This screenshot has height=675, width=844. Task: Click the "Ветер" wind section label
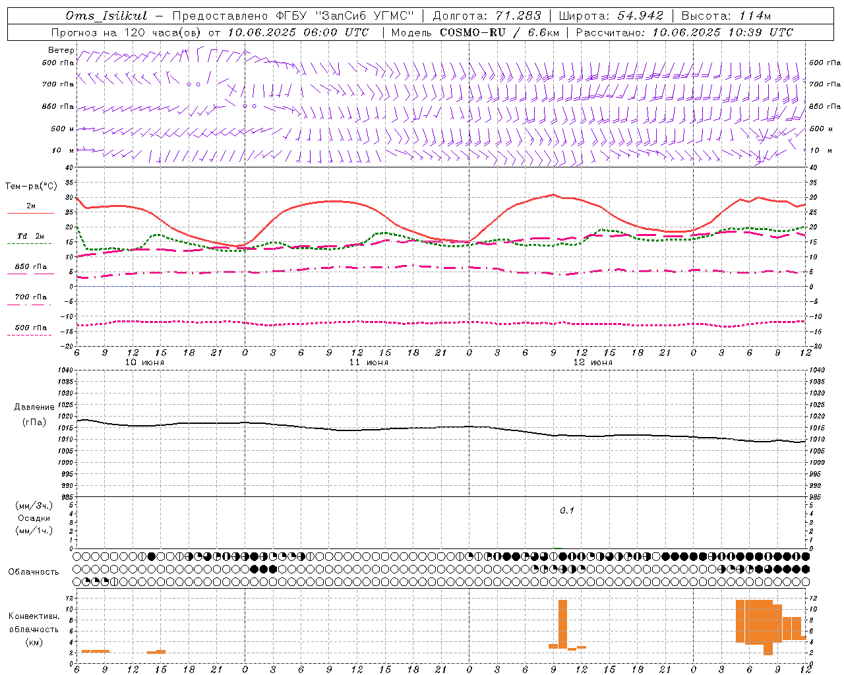pyautogui.click(x=61, y=50)
